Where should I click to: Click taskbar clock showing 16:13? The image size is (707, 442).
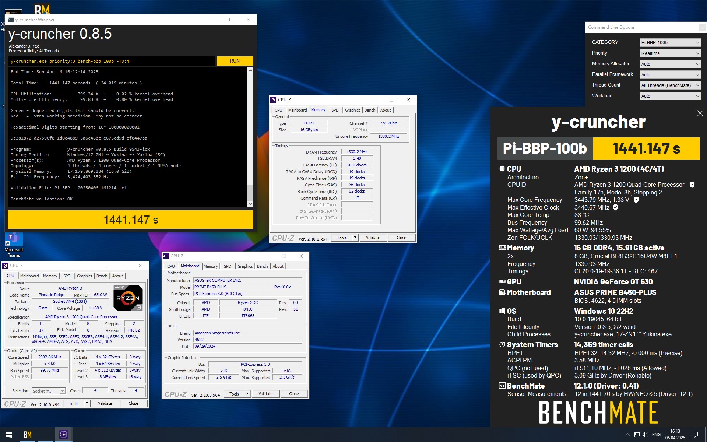[x=675, y=435]
